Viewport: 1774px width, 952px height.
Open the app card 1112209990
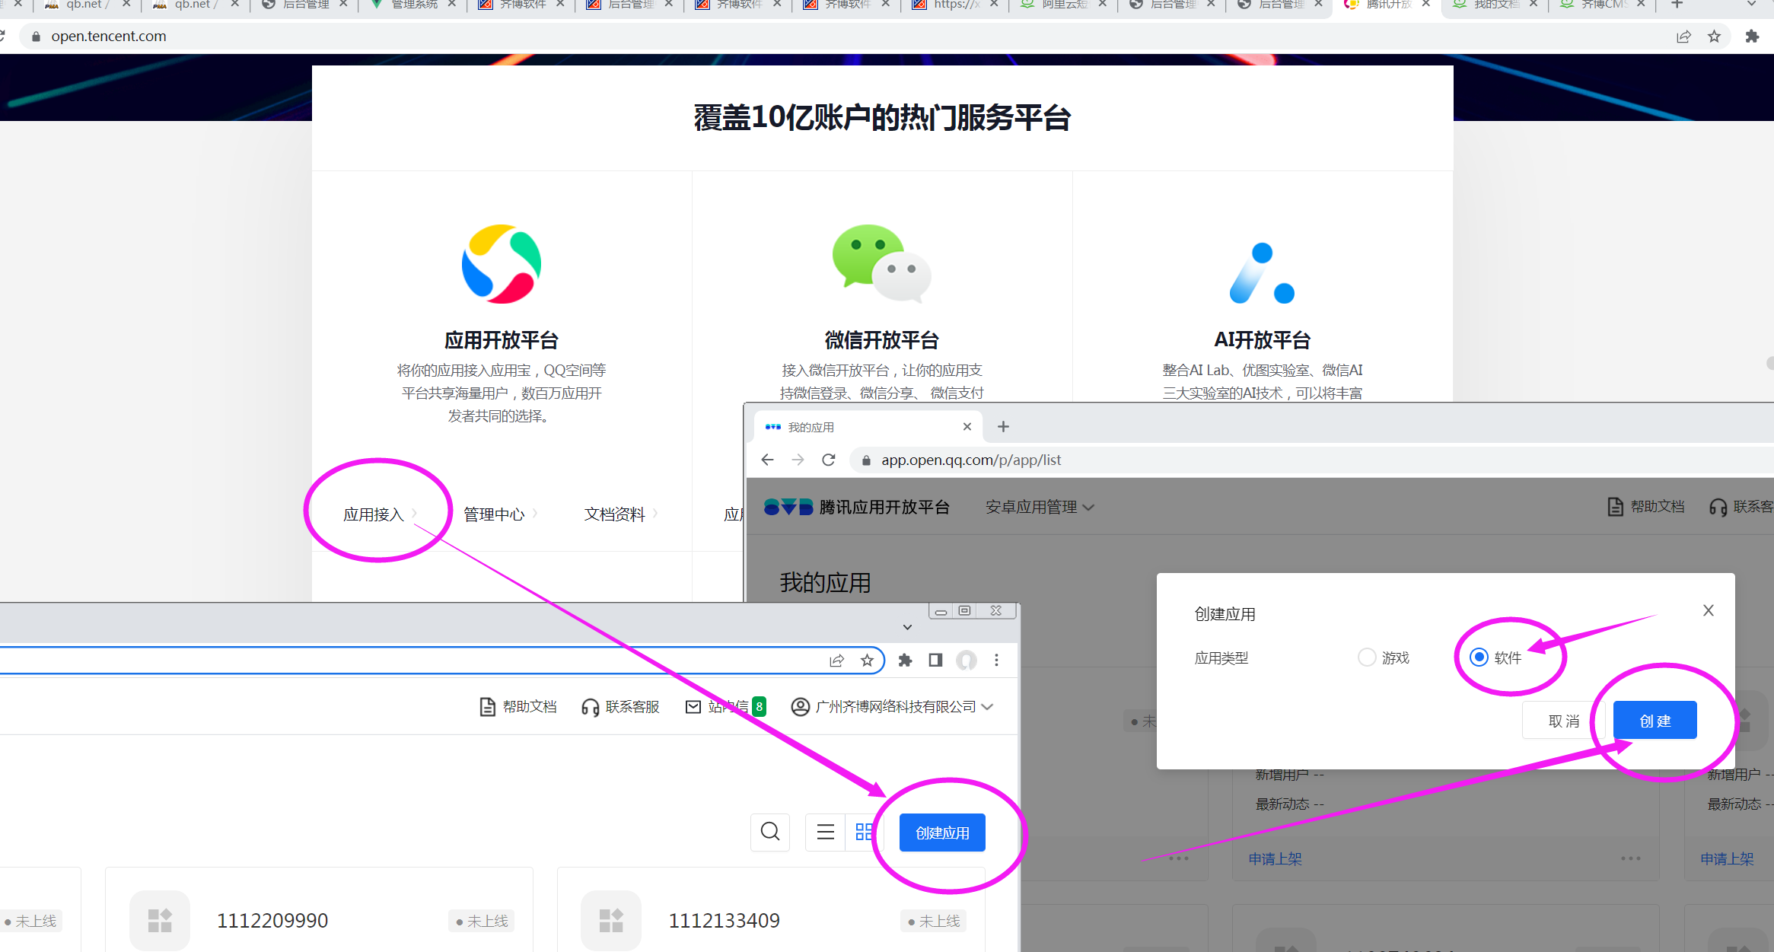[x=319, y=910]
